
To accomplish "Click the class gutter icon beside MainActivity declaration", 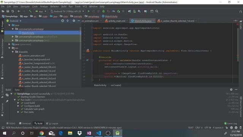I will click(x=88, y=51).
